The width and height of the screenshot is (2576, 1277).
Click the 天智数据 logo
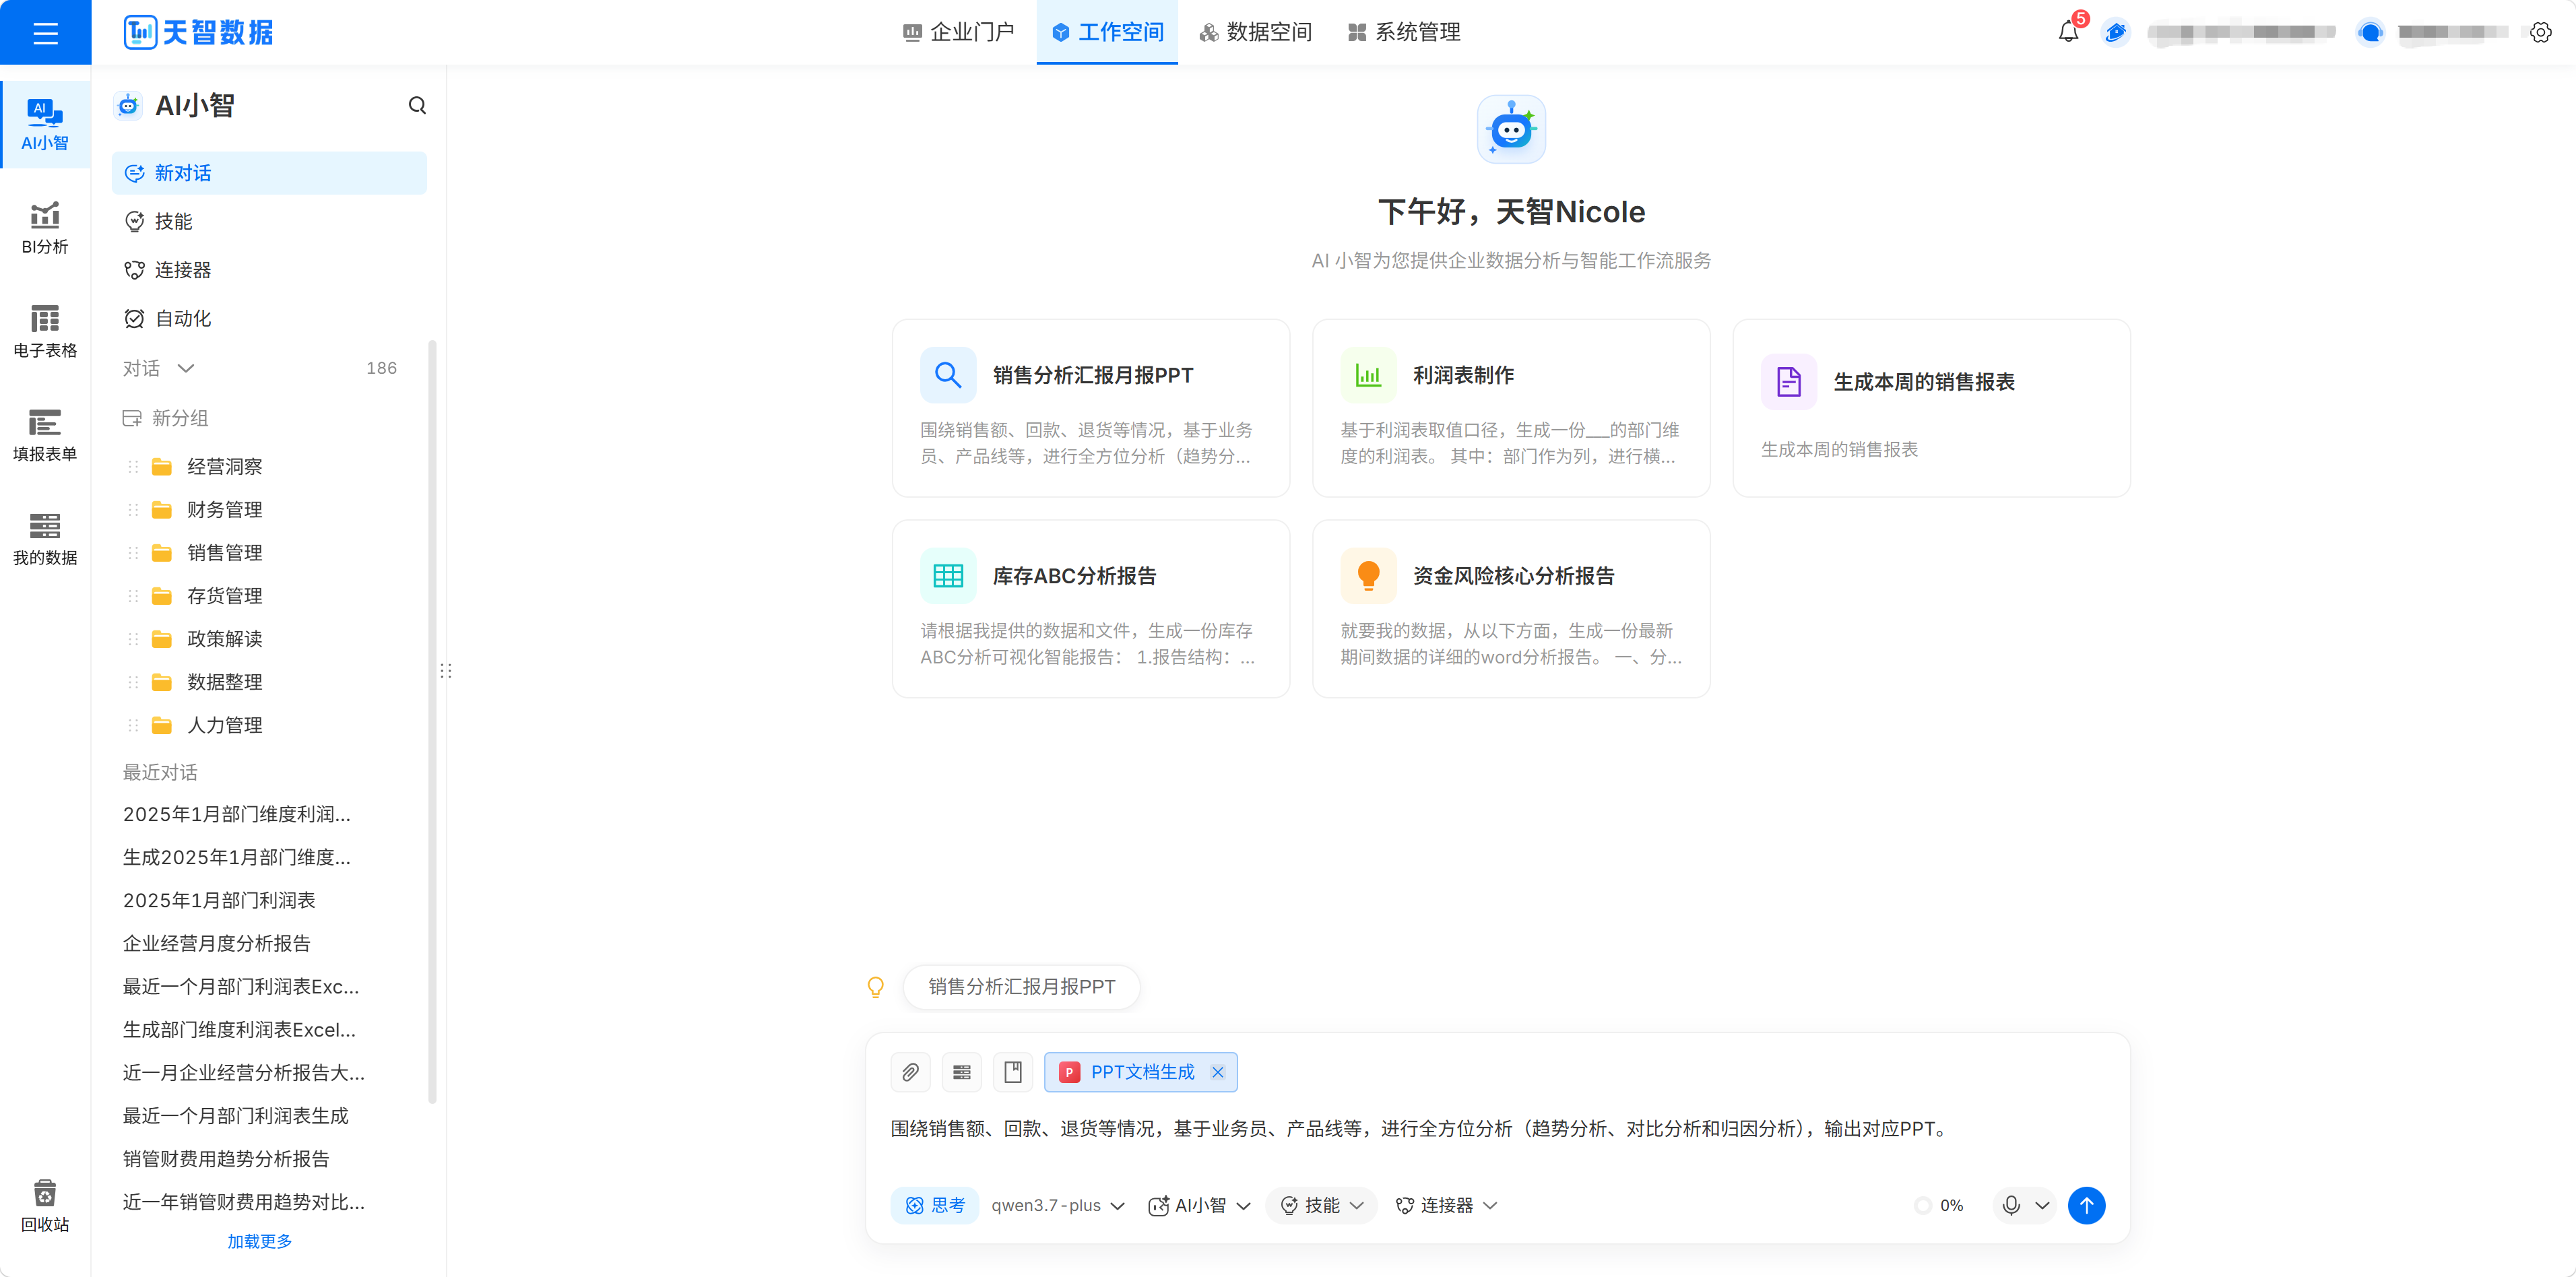198,32
